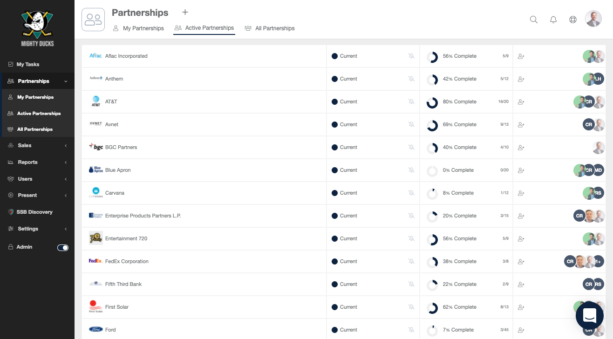Toggle muted bell for AT&T row
Screen dimensions: 613x339
point(411,102)
